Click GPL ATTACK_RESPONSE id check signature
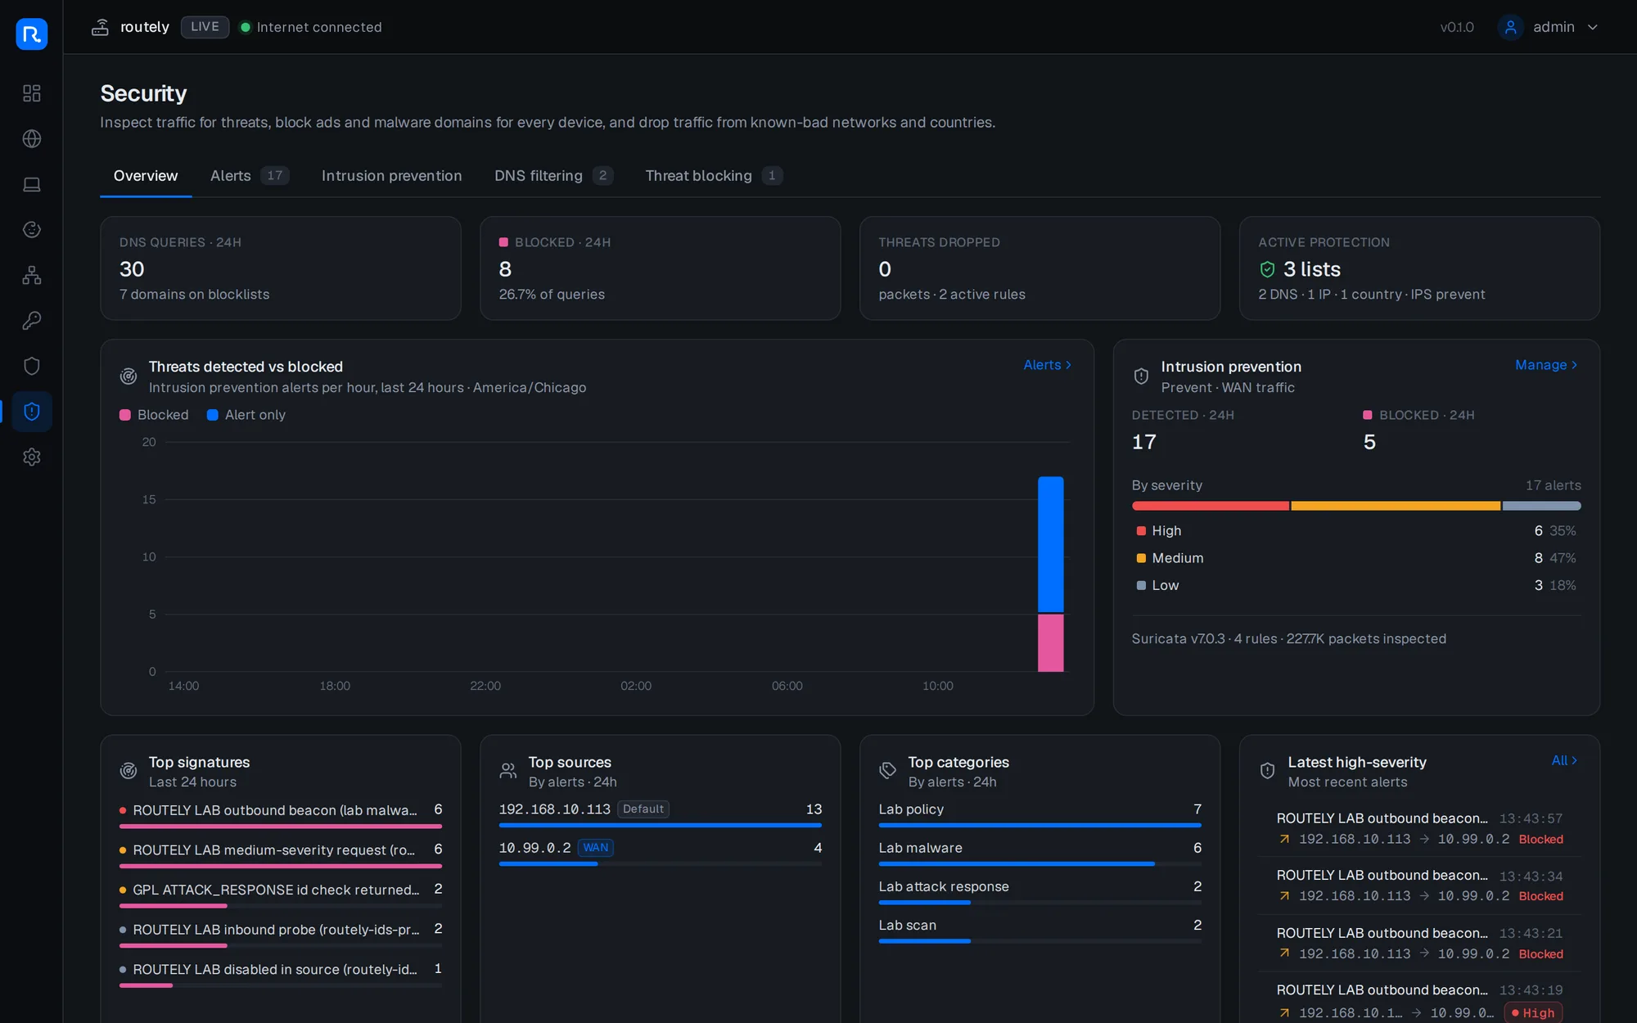Image resolution: width=1637 pixels, height=1023 pixels. click(x=281, y=895)
